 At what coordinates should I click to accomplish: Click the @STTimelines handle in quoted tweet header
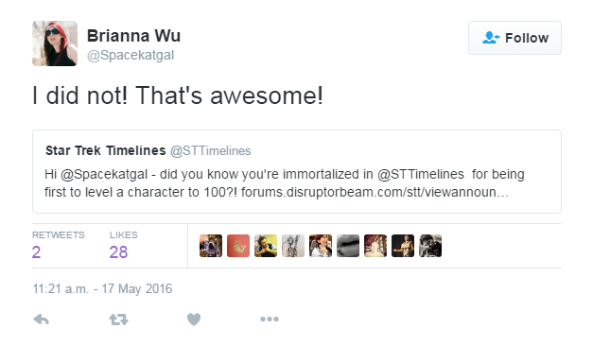pyautogui.click(x=210, y=151)
